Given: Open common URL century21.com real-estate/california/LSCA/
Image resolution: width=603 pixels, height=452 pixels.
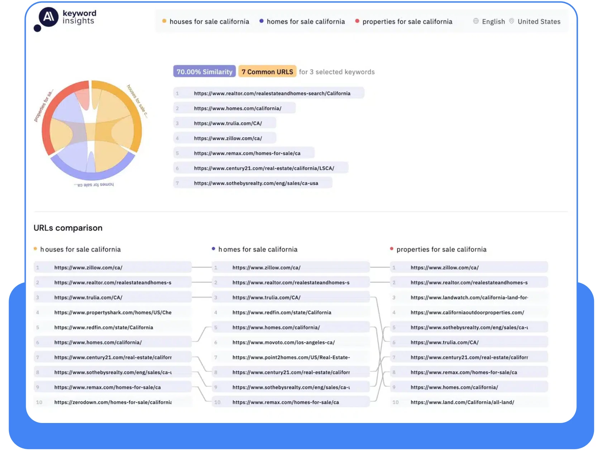Looking at the screenshot, I should point(261,168).
